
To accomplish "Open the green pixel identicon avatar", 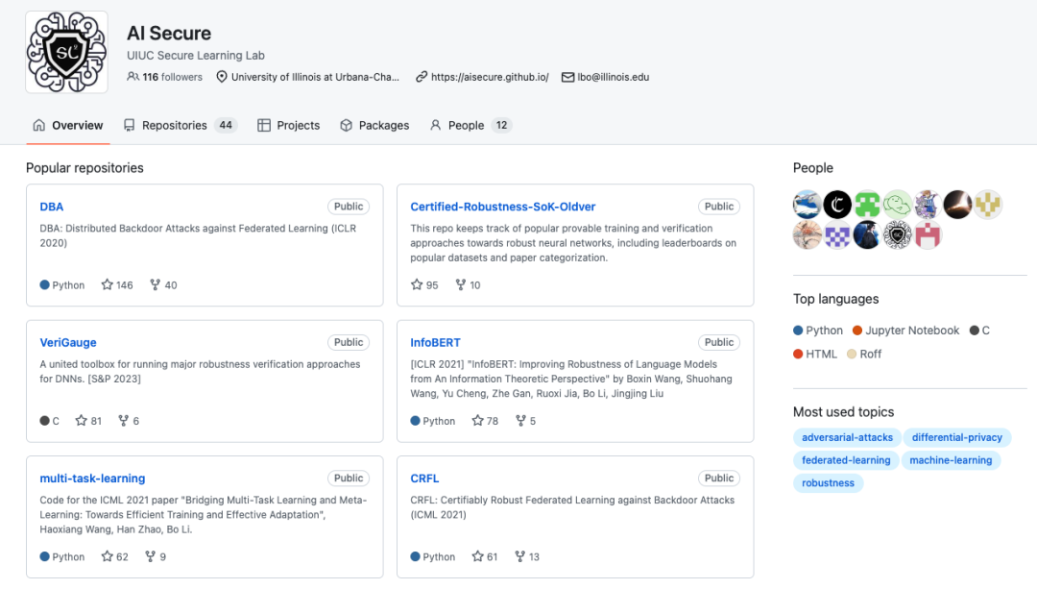I will [x=867, y=205].
